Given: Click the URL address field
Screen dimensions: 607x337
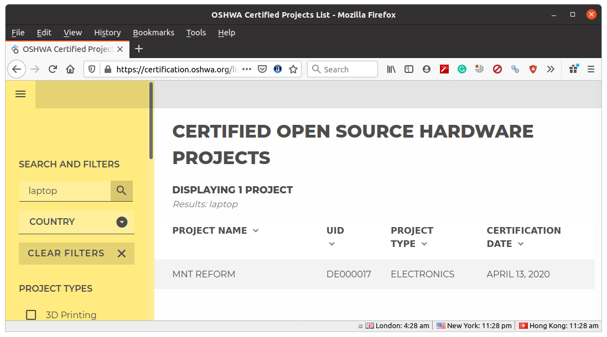Looking at the screenshot, I should coord(177,70).
